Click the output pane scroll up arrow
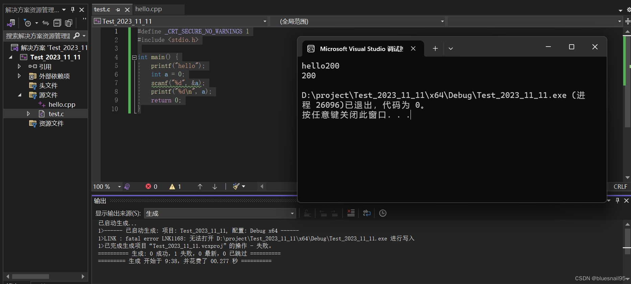Image resolution: width=631 pixels, height=284 pixels. (628, 224)
